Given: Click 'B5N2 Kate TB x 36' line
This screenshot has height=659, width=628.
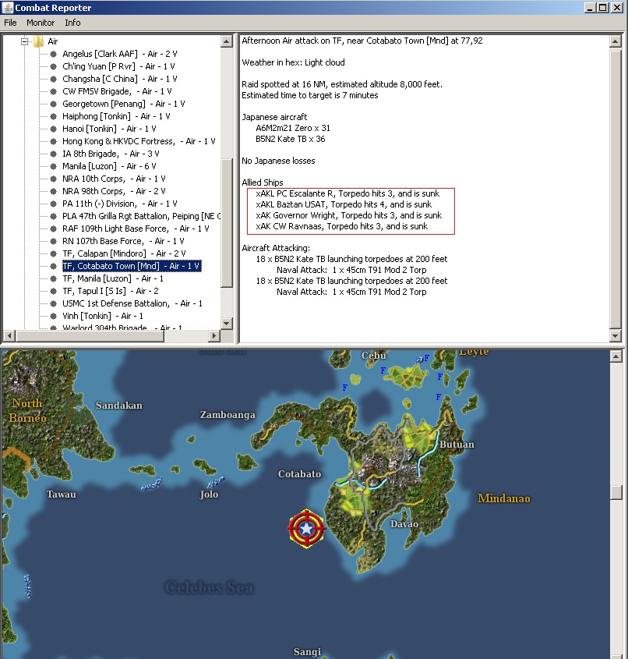Looking at the screenshot, I should pos(290,139).
